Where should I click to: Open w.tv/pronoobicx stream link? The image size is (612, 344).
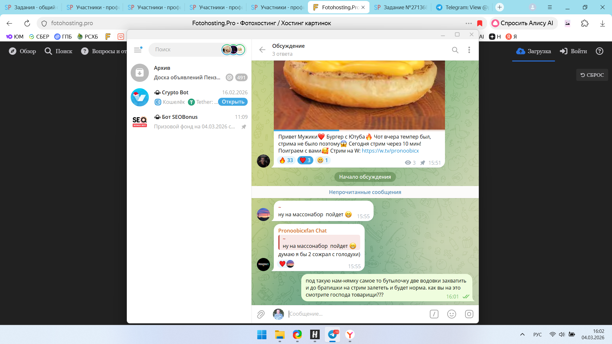pos(390,151)
